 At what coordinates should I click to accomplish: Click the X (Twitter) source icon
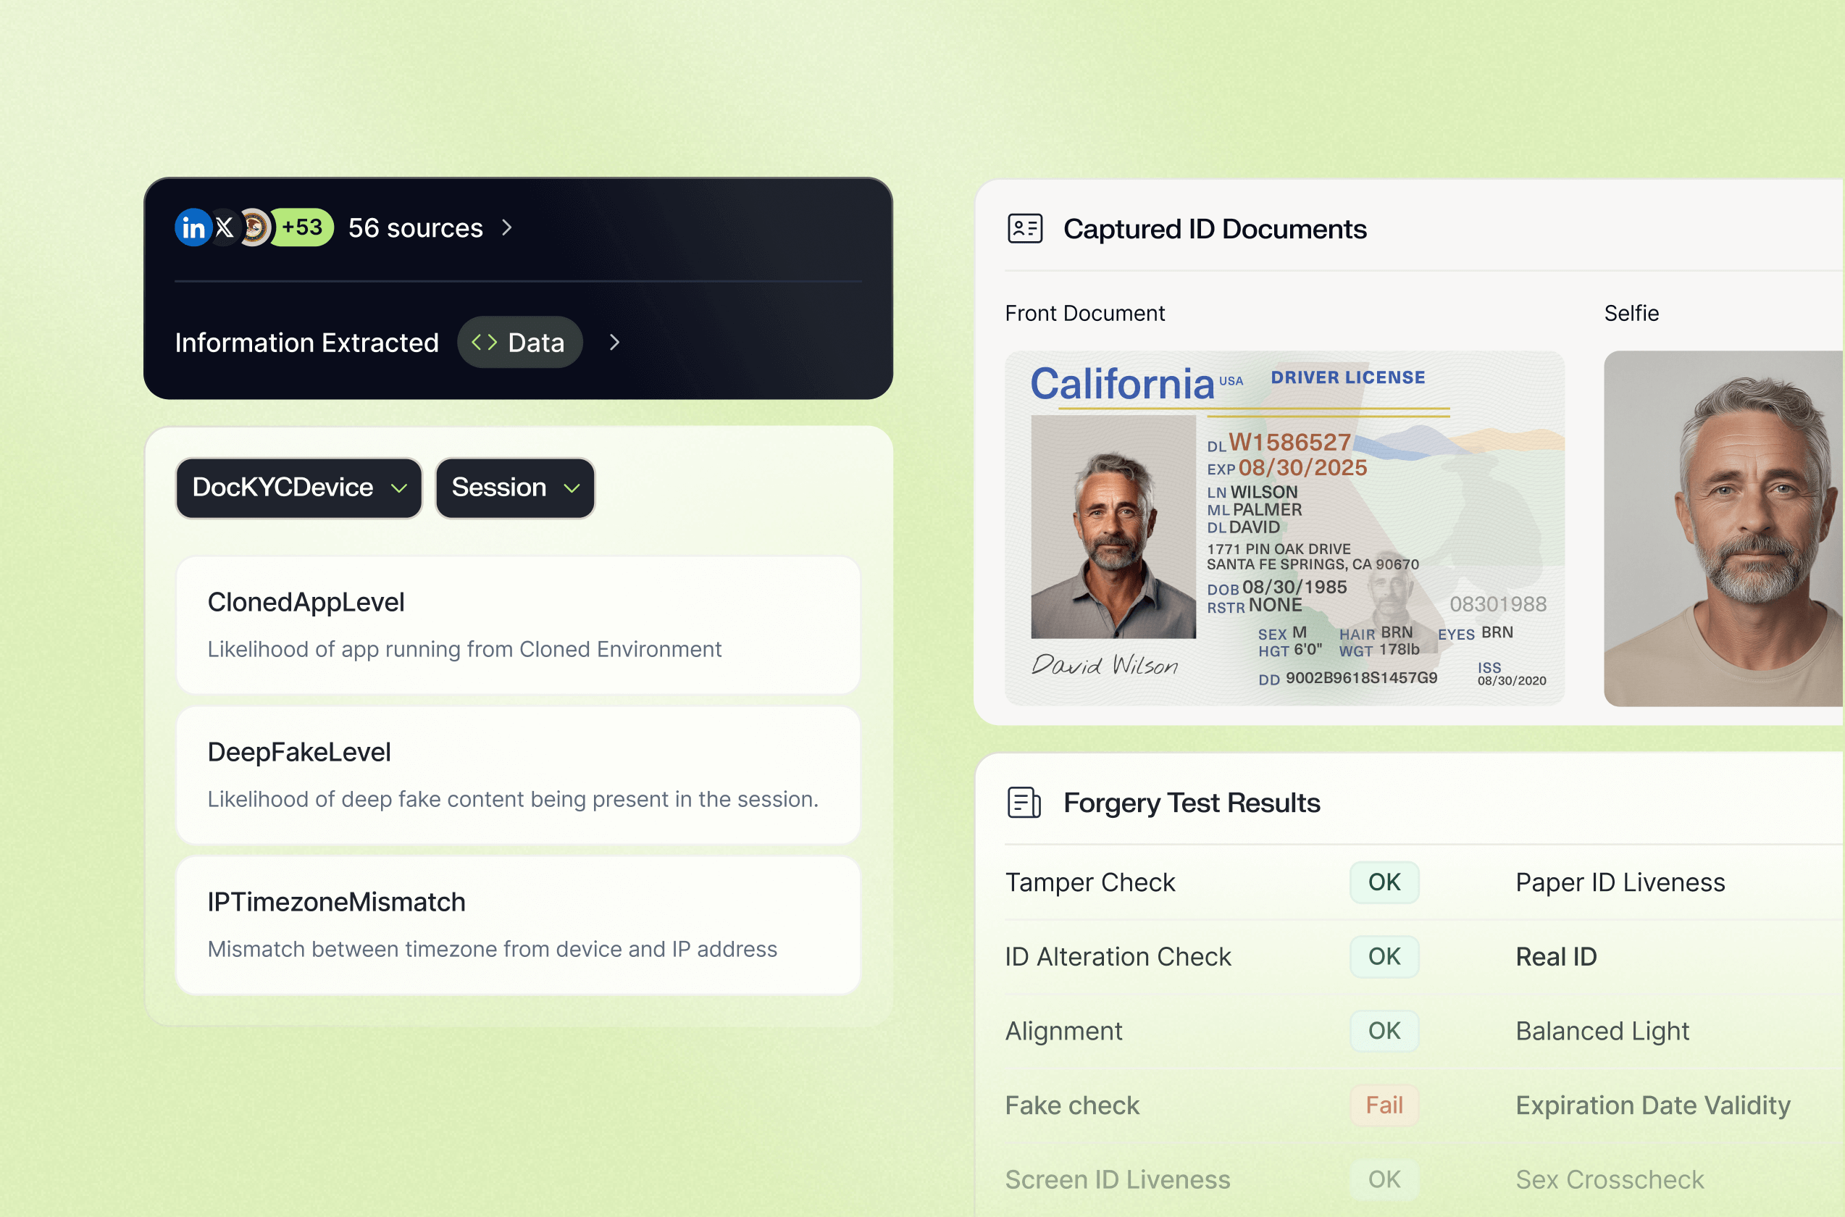point(225,227)
